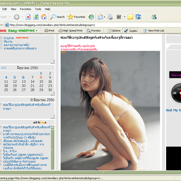The width and height of the screenshot is (181, 181).
Task: Open Easy-WebPrint Options
Action: [x=114, y=31]
